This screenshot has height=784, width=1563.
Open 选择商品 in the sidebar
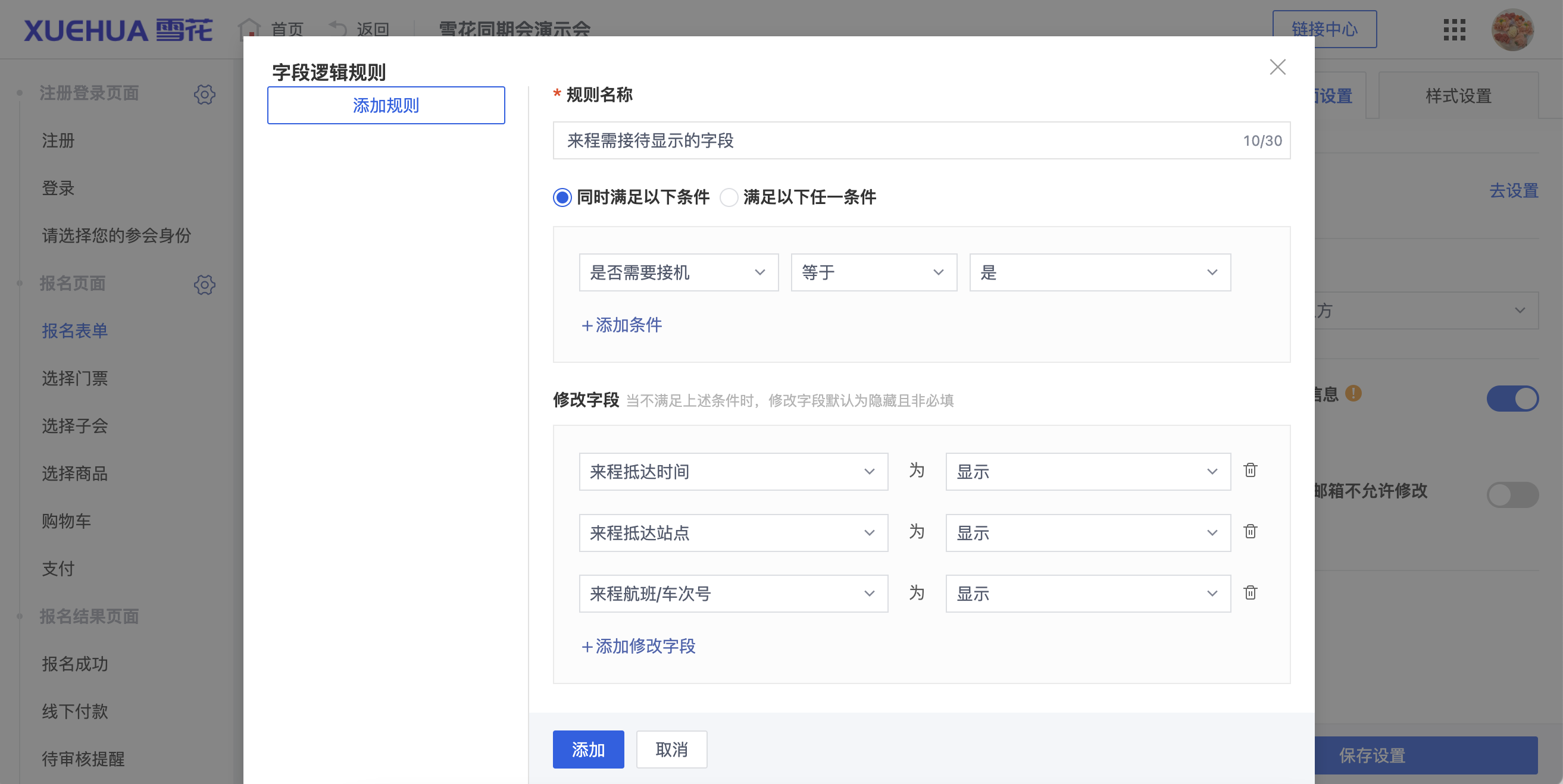[74, 473]
